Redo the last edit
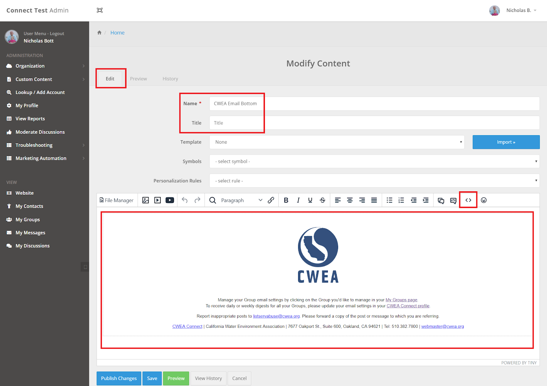 point(197,200)
